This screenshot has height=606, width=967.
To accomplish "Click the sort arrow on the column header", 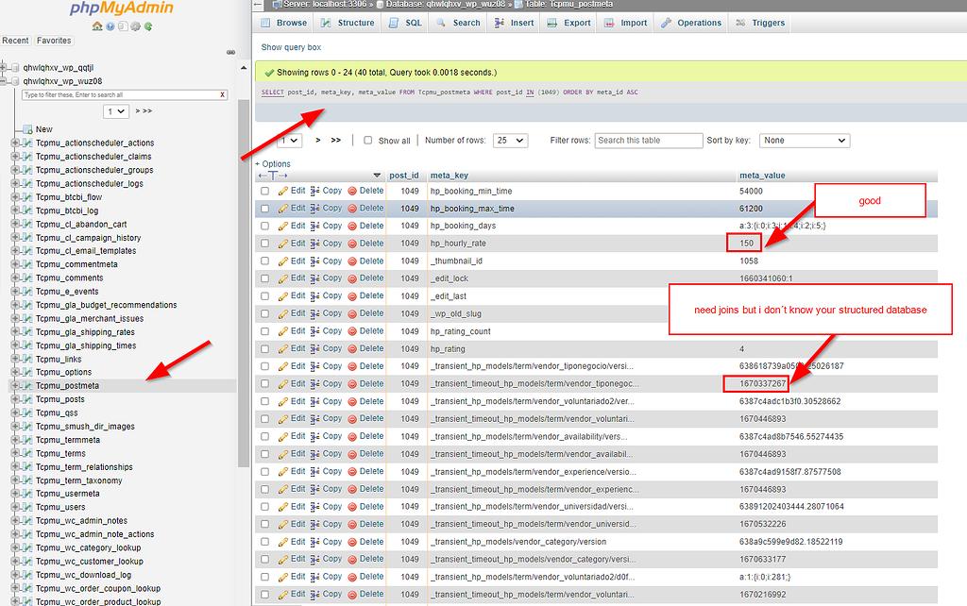I will [377, 176].
